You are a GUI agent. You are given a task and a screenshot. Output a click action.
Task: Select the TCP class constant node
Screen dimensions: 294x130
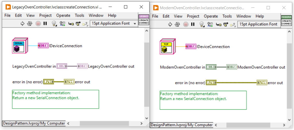coord(168,46)
